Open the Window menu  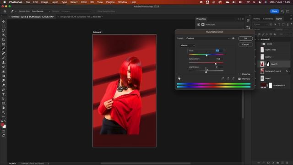coord(122,2)
